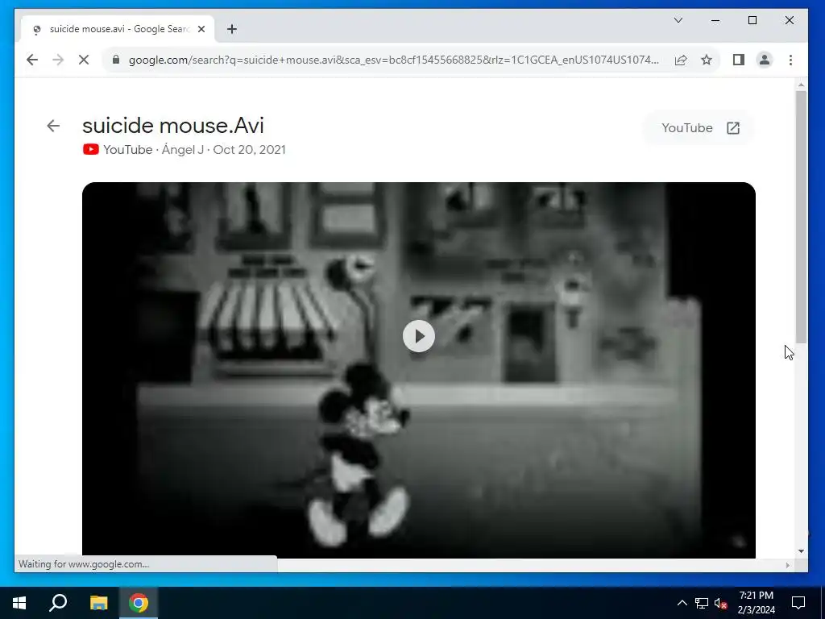
Task: Open the Chrome three-dot menu
Action: tap(790, 60)
